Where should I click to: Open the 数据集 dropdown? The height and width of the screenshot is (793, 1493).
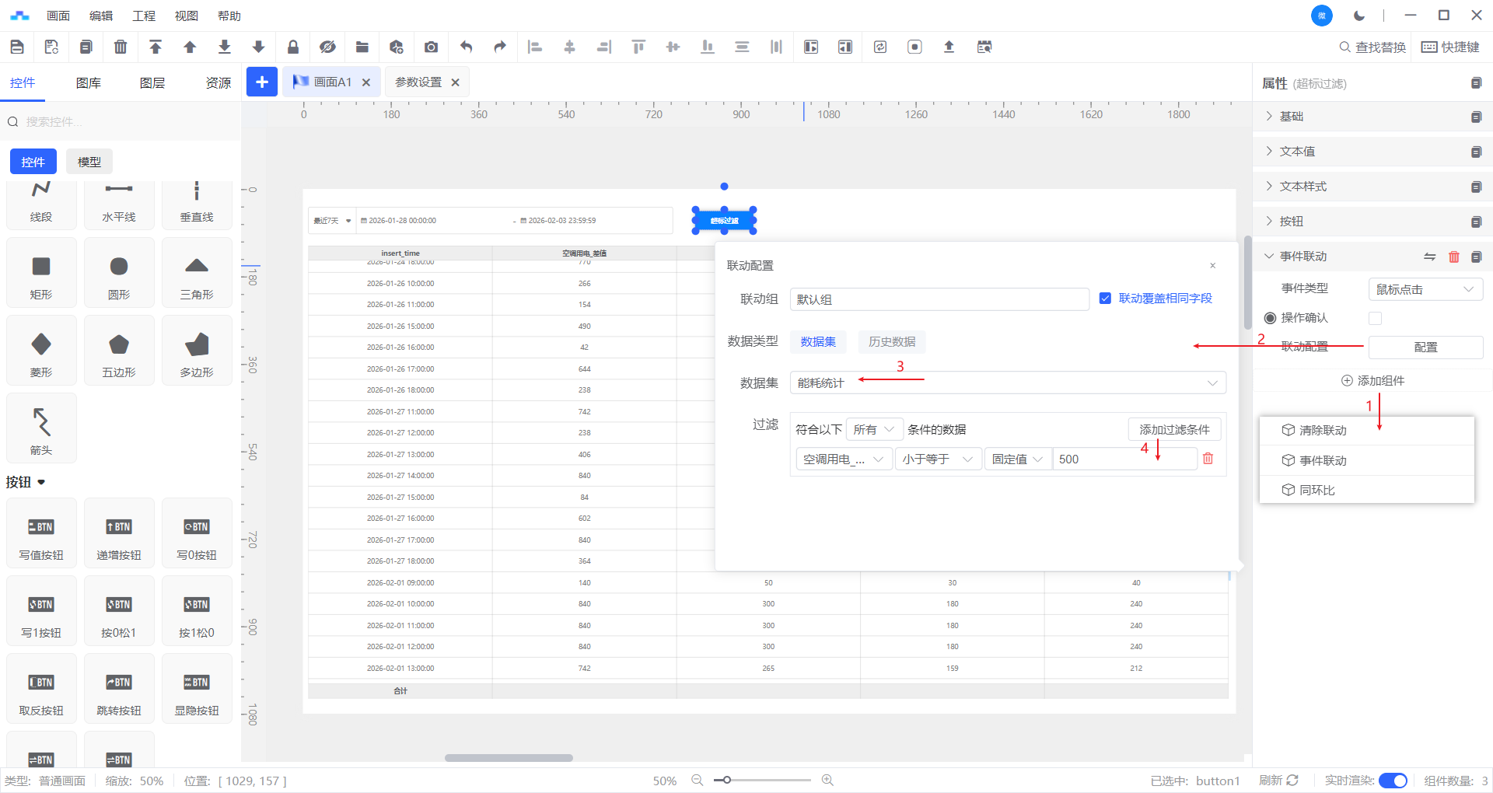pyautogui.click(x=1007, y=383)
